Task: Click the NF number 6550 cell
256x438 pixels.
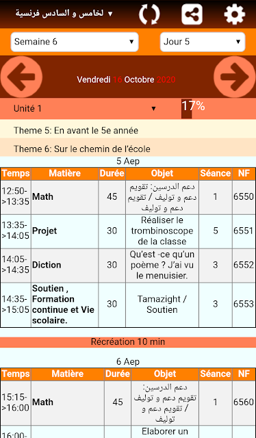Action: (x=244, y=197)
